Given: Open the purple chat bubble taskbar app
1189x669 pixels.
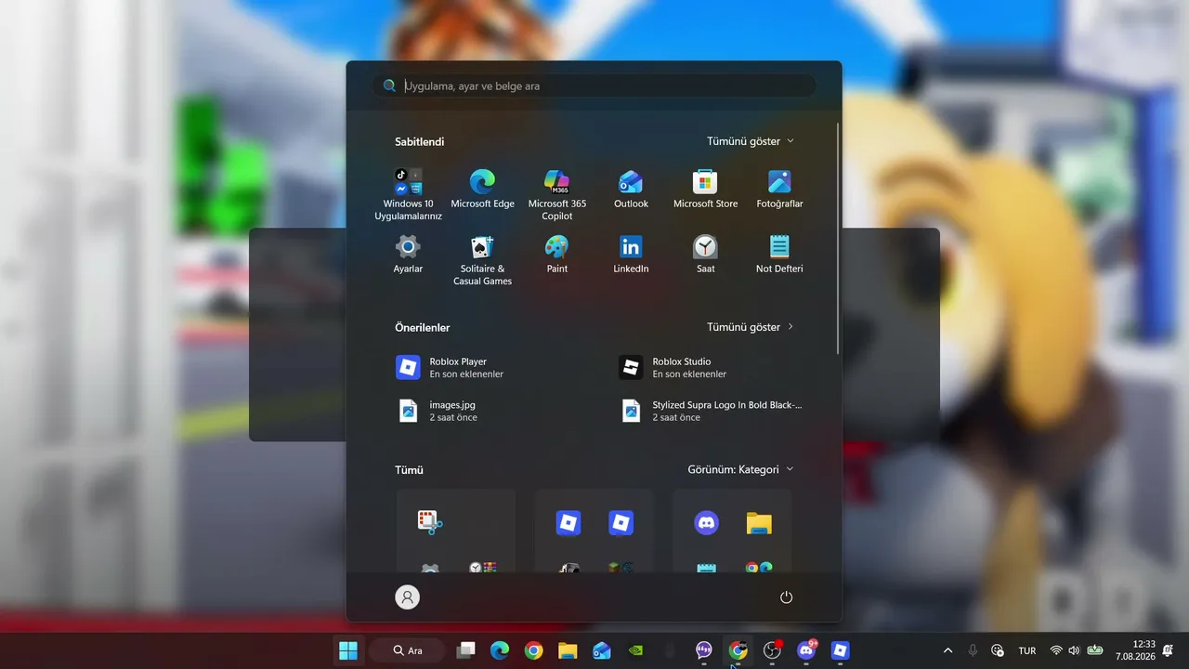Looking at the screenshot, I should point(704,650).
